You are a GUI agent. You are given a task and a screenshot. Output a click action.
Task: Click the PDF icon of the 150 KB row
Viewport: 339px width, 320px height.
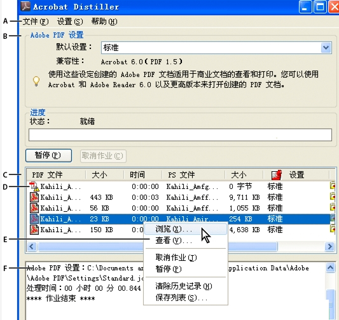tap(34, 230)
